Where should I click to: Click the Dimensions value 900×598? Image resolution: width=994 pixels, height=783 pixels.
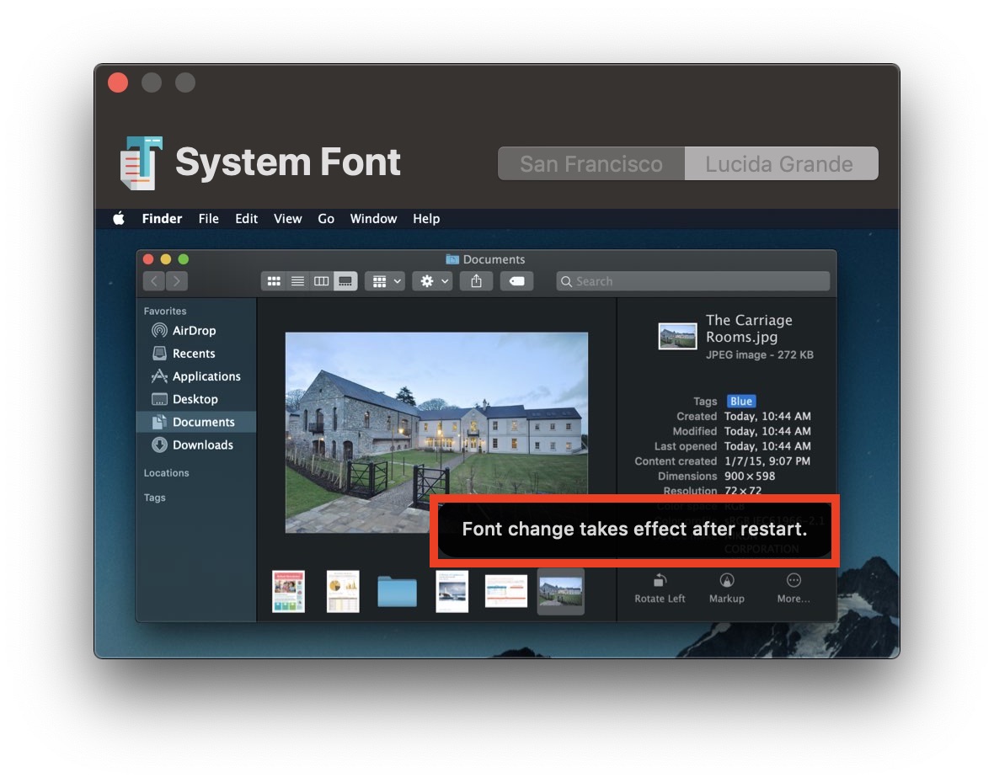(x=750, y=476)
